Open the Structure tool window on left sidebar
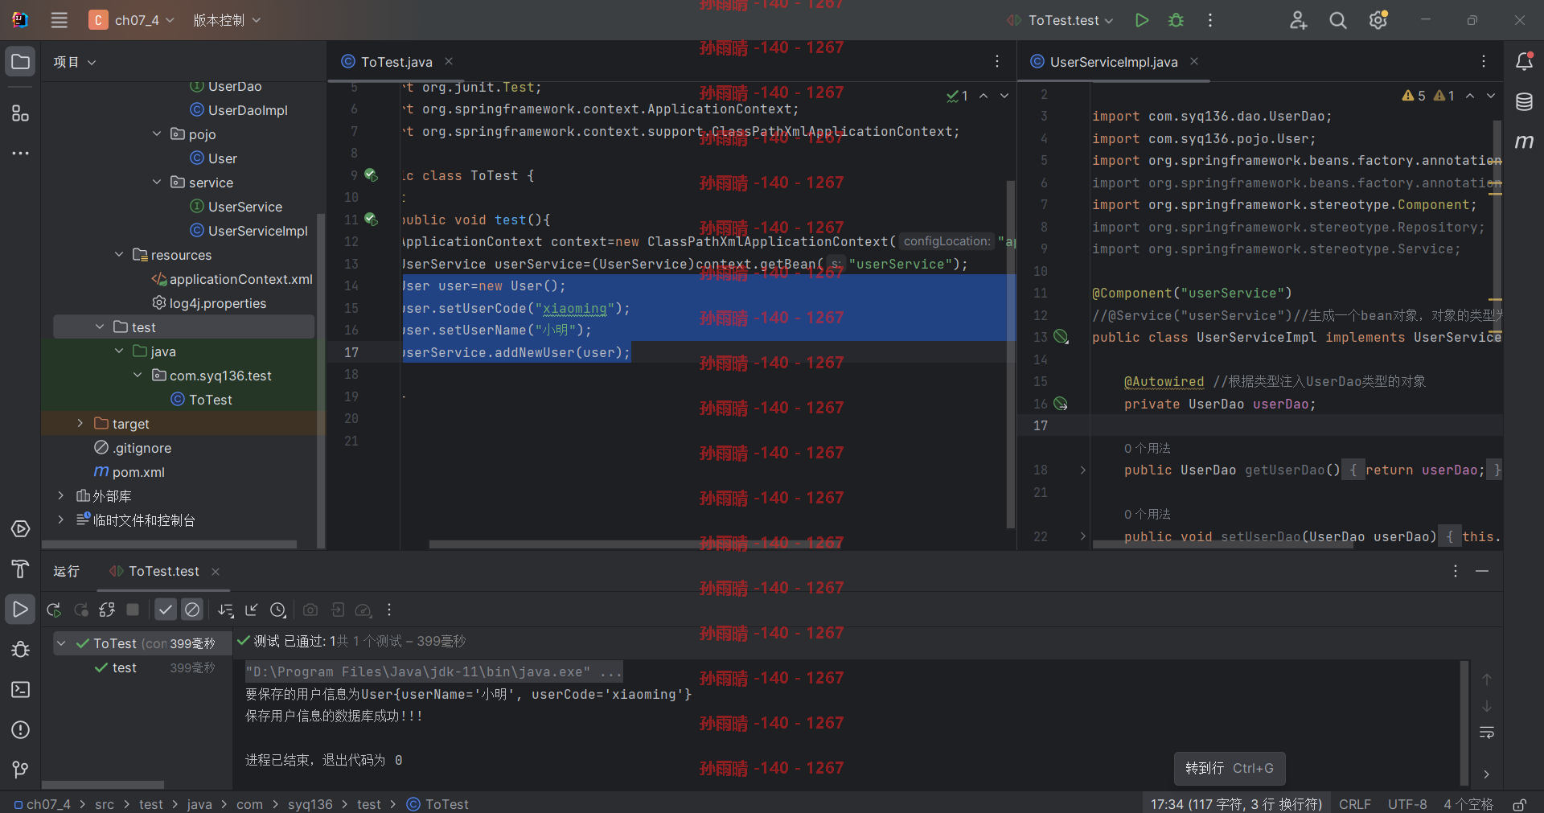Viewport: 1544px width, 813px height. (x=20, y=113)
